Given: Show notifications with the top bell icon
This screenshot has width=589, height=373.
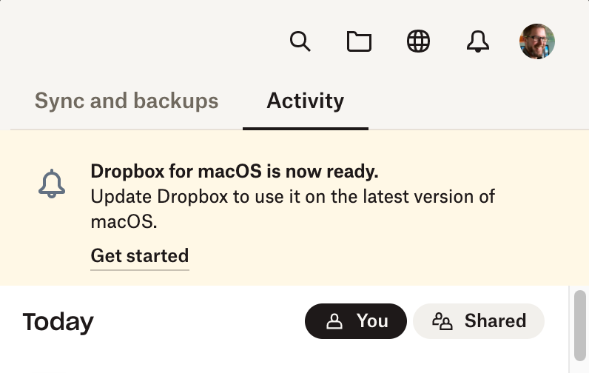Looking at the screenshot, I should pos(478,41).
